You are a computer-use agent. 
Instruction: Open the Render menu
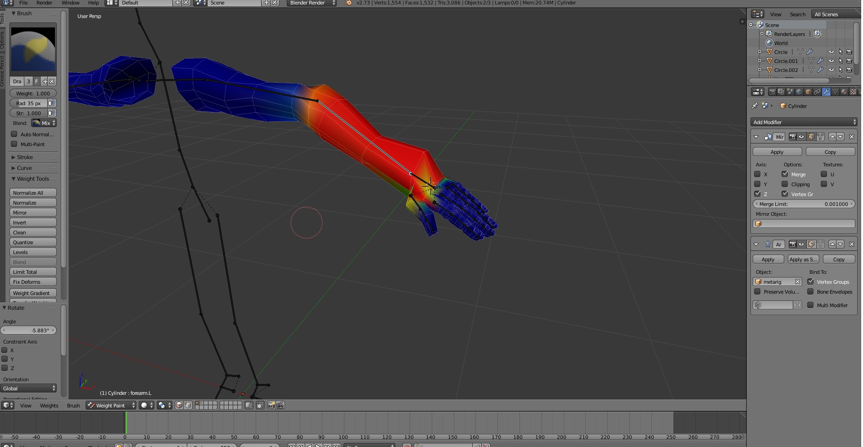(x=44, y=3)
